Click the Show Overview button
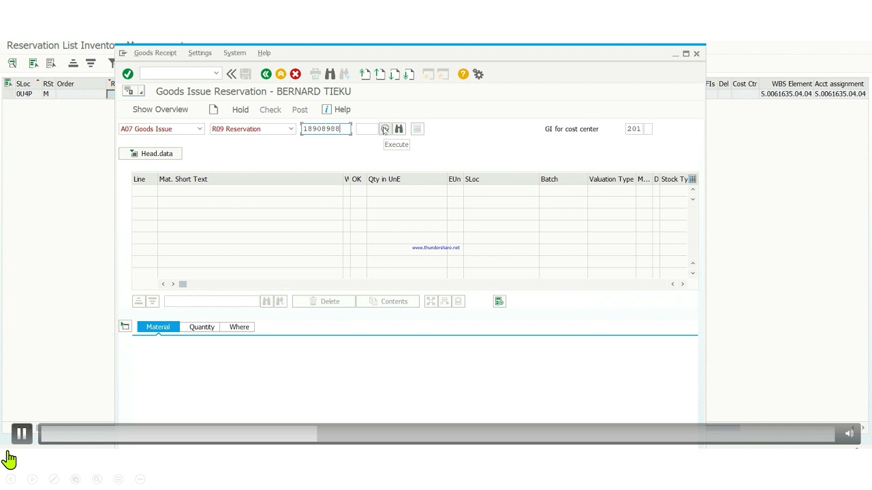 [160, 110]
